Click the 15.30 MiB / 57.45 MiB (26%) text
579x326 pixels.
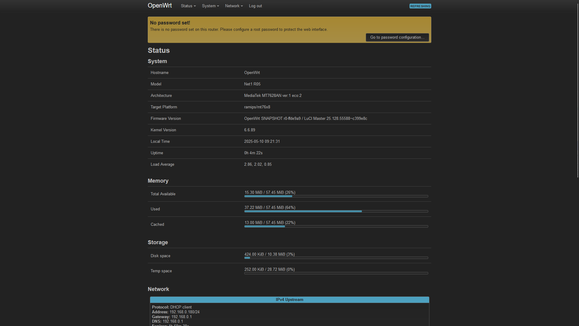270,193
